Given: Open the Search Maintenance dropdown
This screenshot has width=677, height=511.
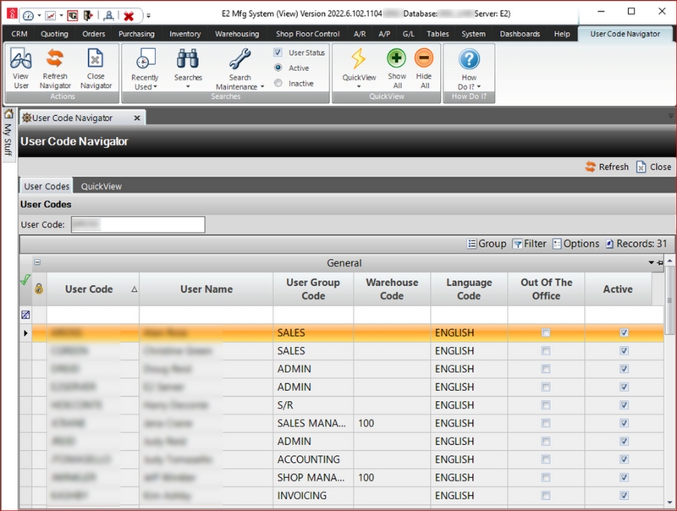Looking at the screenshot, I should pyautogui.click(x=239, y=69).
